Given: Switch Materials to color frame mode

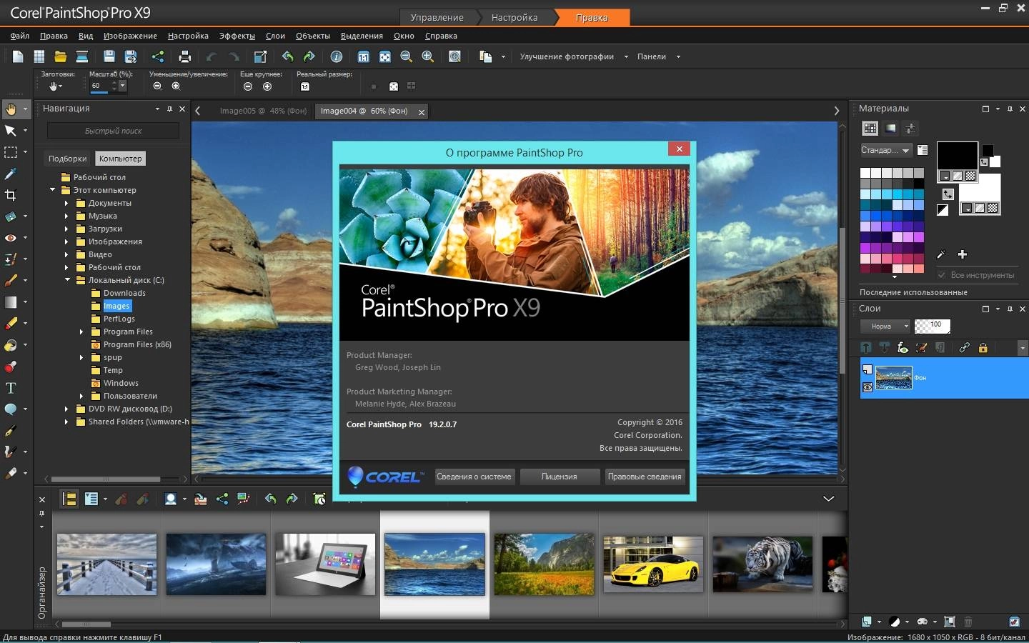Looking at the screenshot, I should click(890, 129).
